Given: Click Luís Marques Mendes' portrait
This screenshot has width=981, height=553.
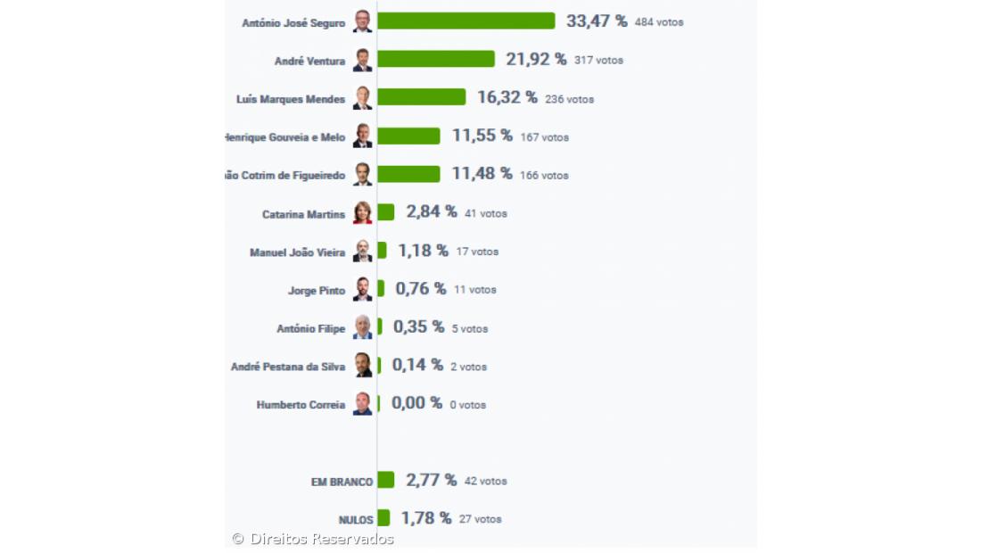Looking at the screenshot, I should point(362,98).
